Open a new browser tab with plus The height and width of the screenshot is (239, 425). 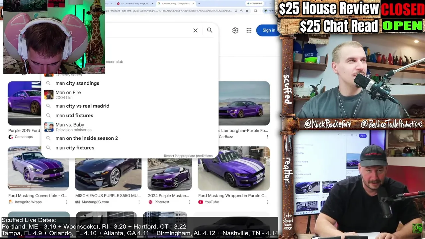[x=199, y=3]
